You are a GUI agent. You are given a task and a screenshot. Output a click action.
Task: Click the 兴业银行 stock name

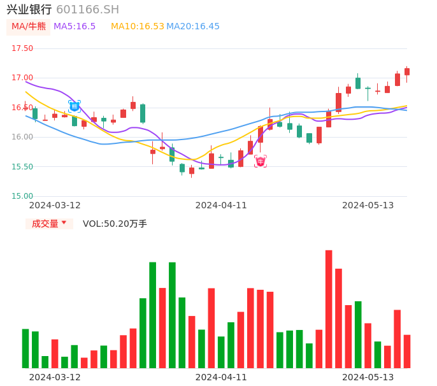tap(29, 10)
